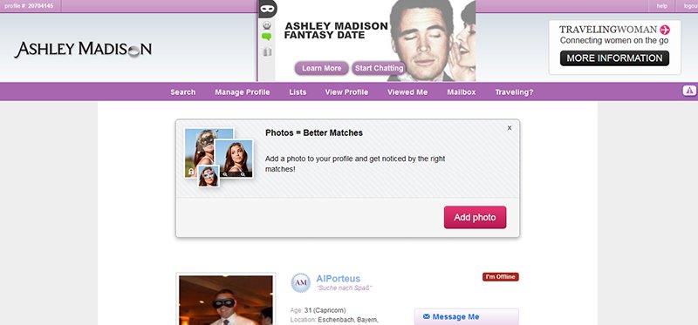Image resolution: width=698 pixels, height=325 pixels.
Task: Click the gray smiley face icon
Action: point(267,25)
